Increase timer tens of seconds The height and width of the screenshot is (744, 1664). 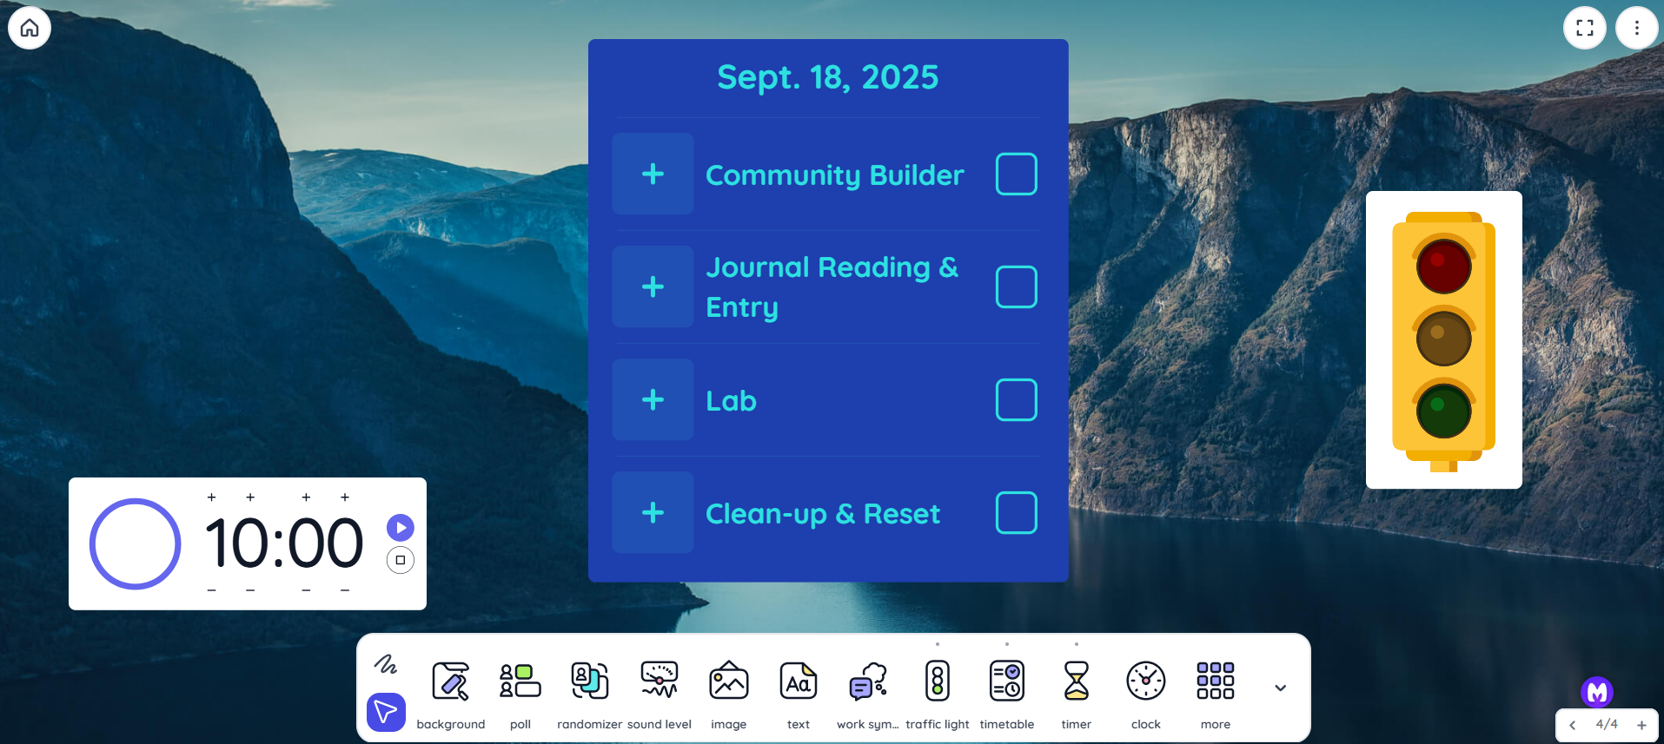click(x=306, y=497)
